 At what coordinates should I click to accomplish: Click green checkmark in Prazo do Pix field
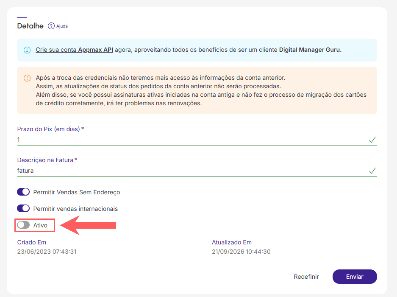pyautogui.click(x=372, y=140)
